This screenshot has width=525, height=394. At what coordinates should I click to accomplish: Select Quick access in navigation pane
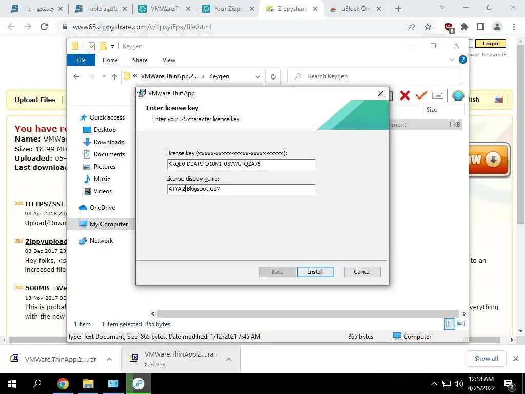[103, 117]
